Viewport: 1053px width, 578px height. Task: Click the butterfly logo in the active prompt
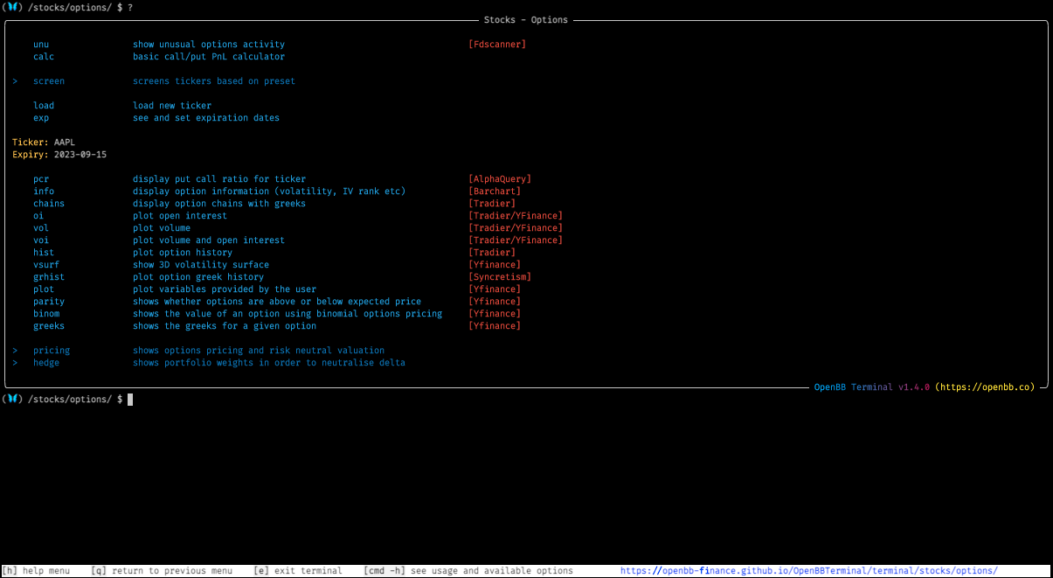point(11,399)
